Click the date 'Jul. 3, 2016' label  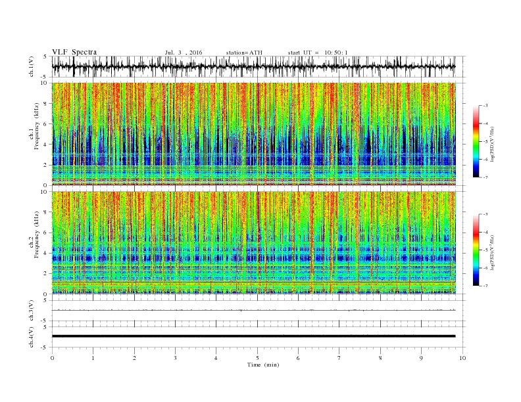184,53
